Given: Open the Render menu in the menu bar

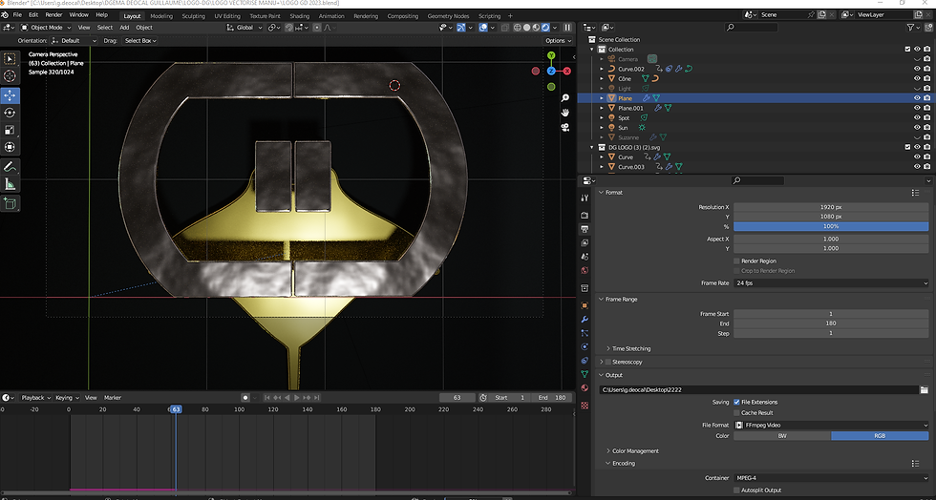Looking at the screenshot, I should pyautogui.click(x=54, y=15).
